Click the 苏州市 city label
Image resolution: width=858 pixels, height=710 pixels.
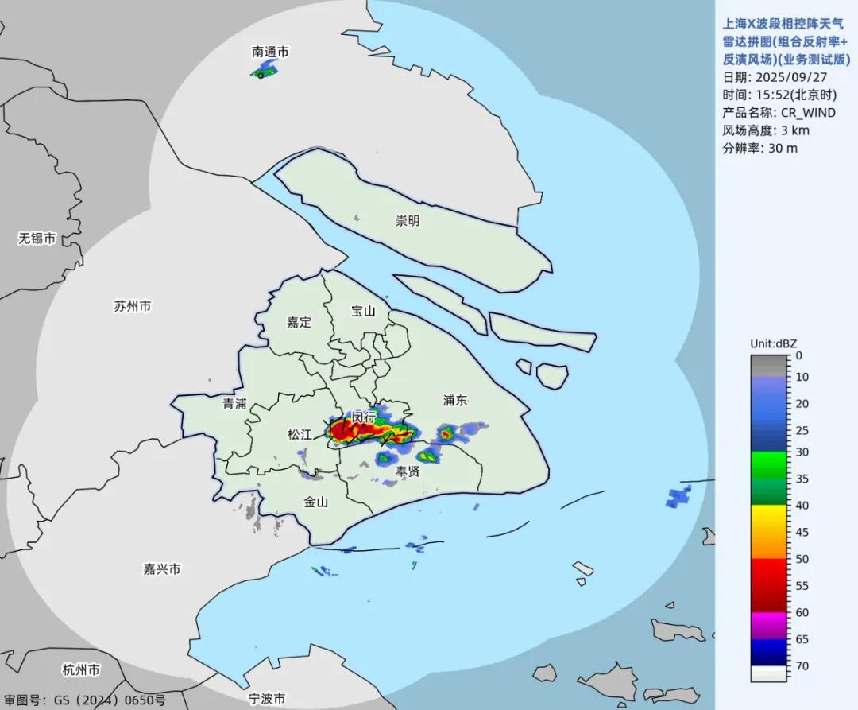133,306
